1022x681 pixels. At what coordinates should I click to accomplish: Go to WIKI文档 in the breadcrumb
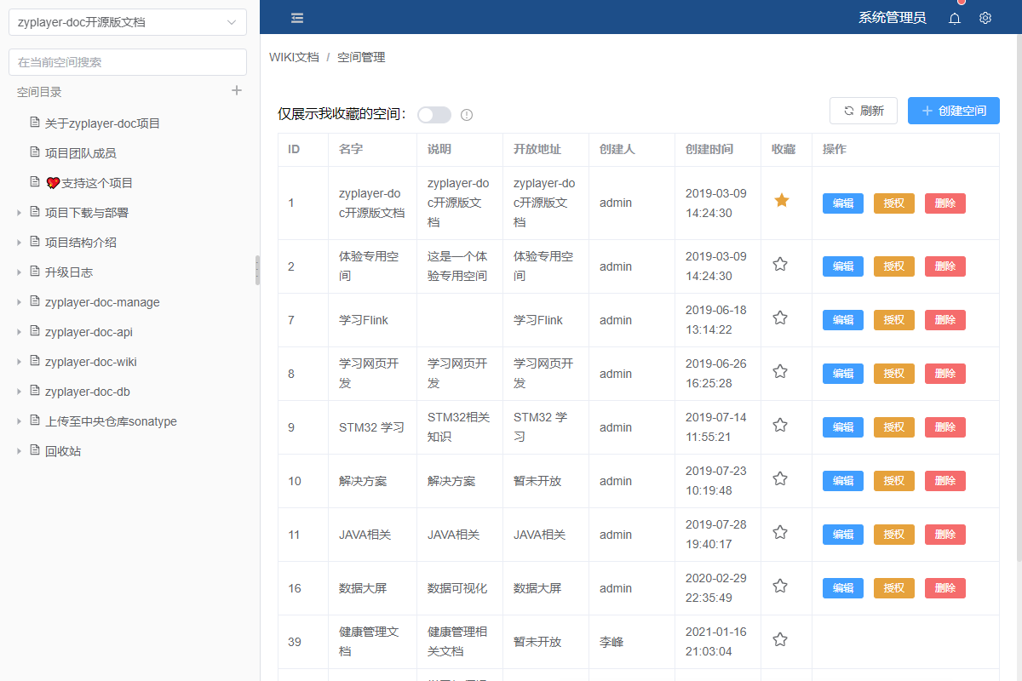294,57
